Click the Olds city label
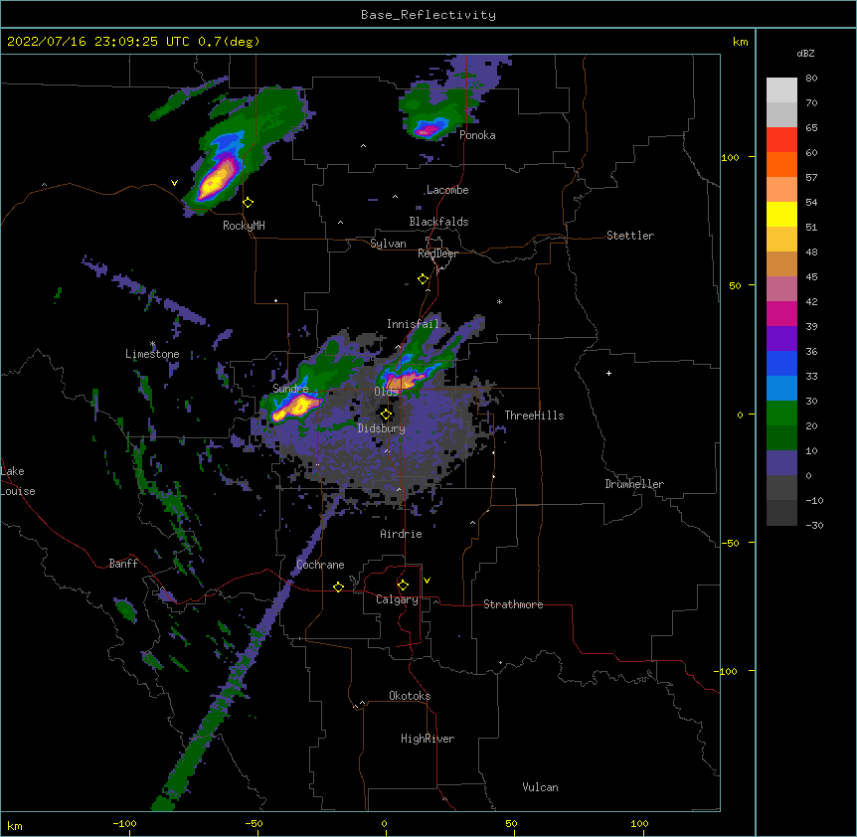 tap(386, 392)
